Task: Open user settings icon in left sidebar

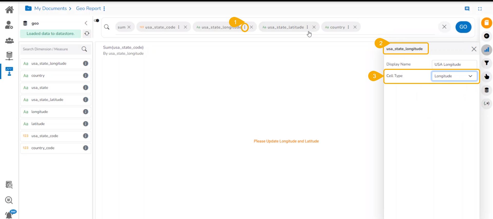Action: pyautogui.click(x=9, y=25)
